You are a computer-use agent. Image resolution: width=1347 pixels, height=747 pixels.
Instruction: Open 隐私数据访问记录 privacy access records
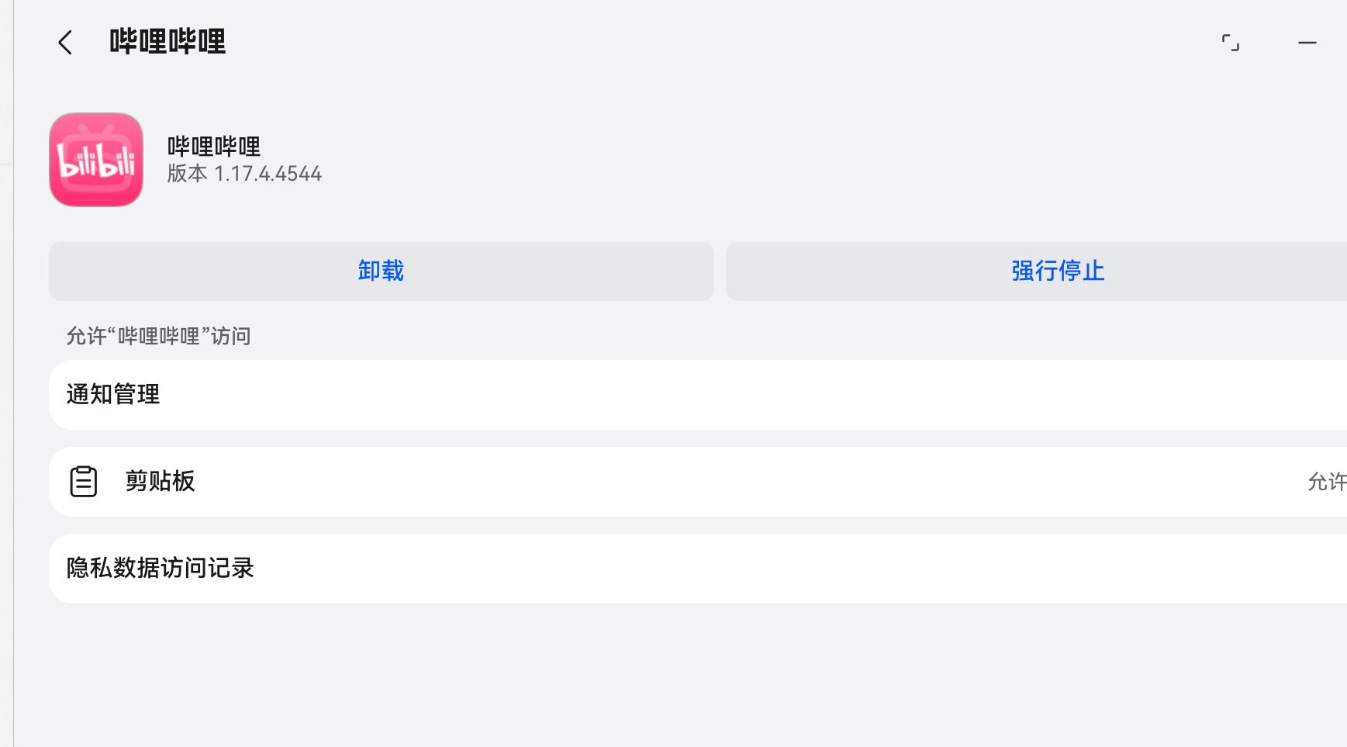161,569
